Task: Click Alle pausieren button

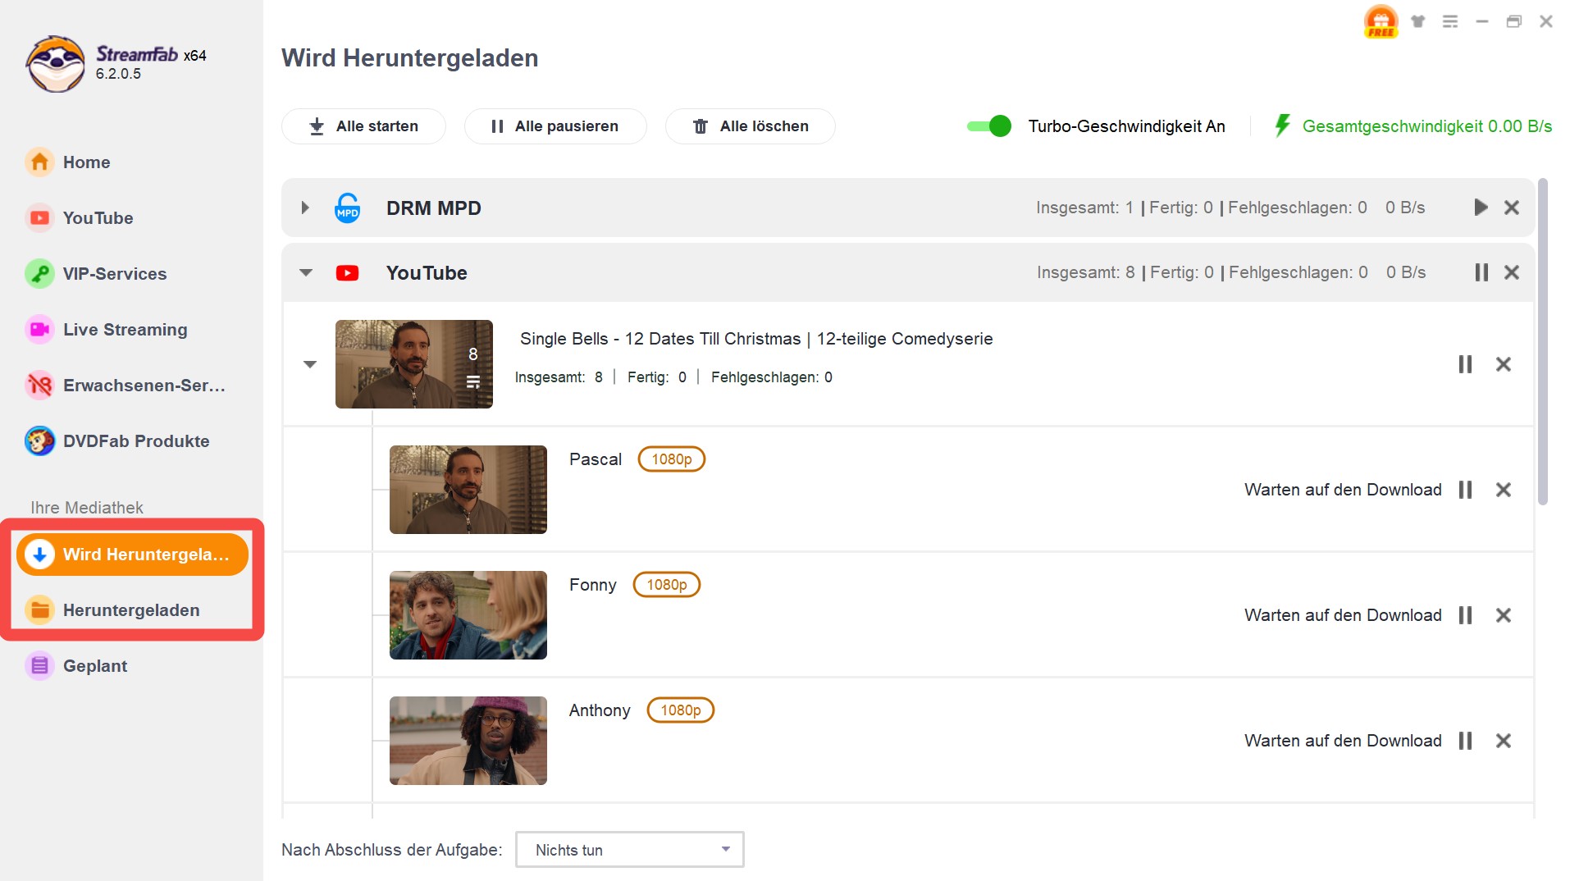Action: (555, 126)
